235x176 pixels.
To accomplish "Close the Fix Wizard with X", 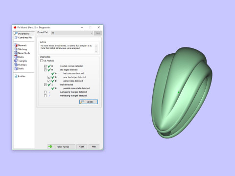I will (99, 27).
